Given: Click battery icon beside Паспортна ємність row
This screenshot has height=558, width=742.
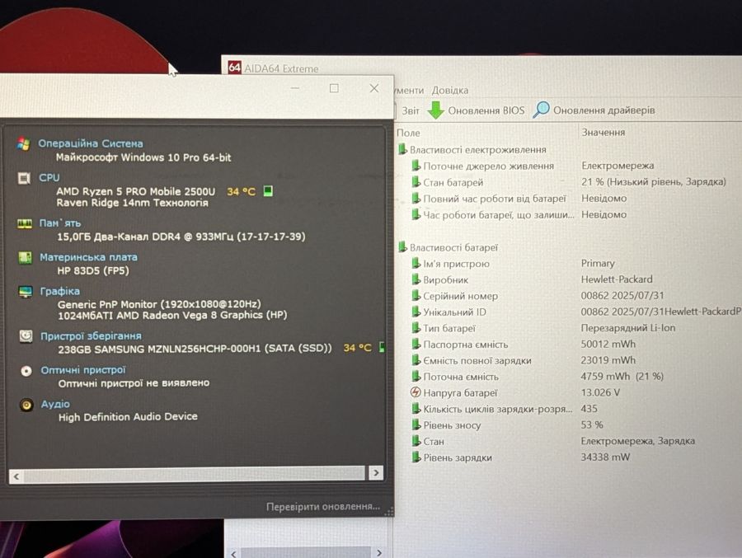Looking at the screenshot, I should (x=416, y=344).
